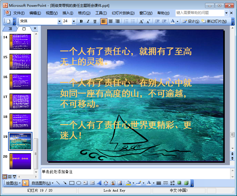Screen dimensions: 237x196
Task: Click the 新幻灯片 (New Slide) button
Action: [x=214, y=21]
